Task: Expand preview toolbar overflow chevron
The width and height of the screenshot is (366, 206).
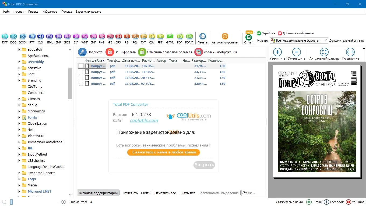Action: pyautogui.click(x=364, y=49)
